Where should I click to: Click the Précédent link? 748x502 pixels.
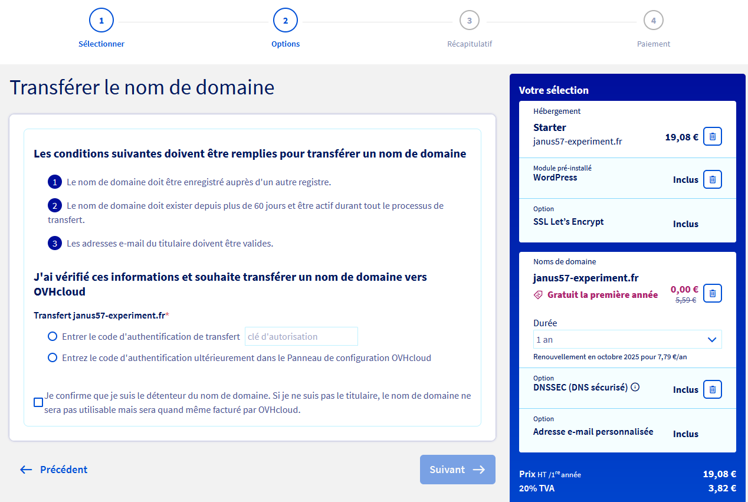[x=63, y=470]
